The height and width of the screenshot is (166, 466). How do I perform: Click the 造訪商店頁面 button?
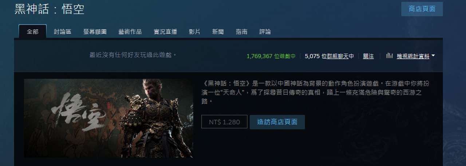click(x=277, y=122)
